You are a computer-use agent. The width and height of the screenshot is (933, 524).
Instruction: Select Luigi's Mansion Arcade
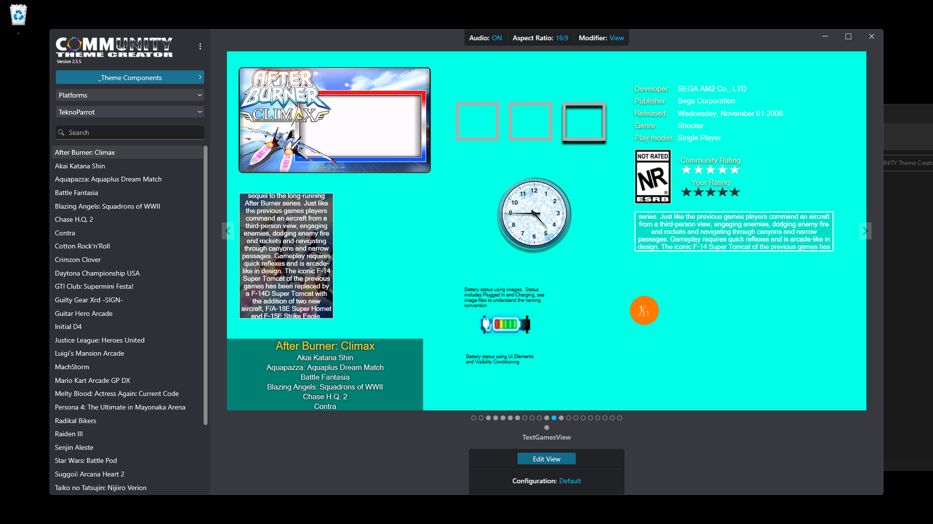click(127, 353)
